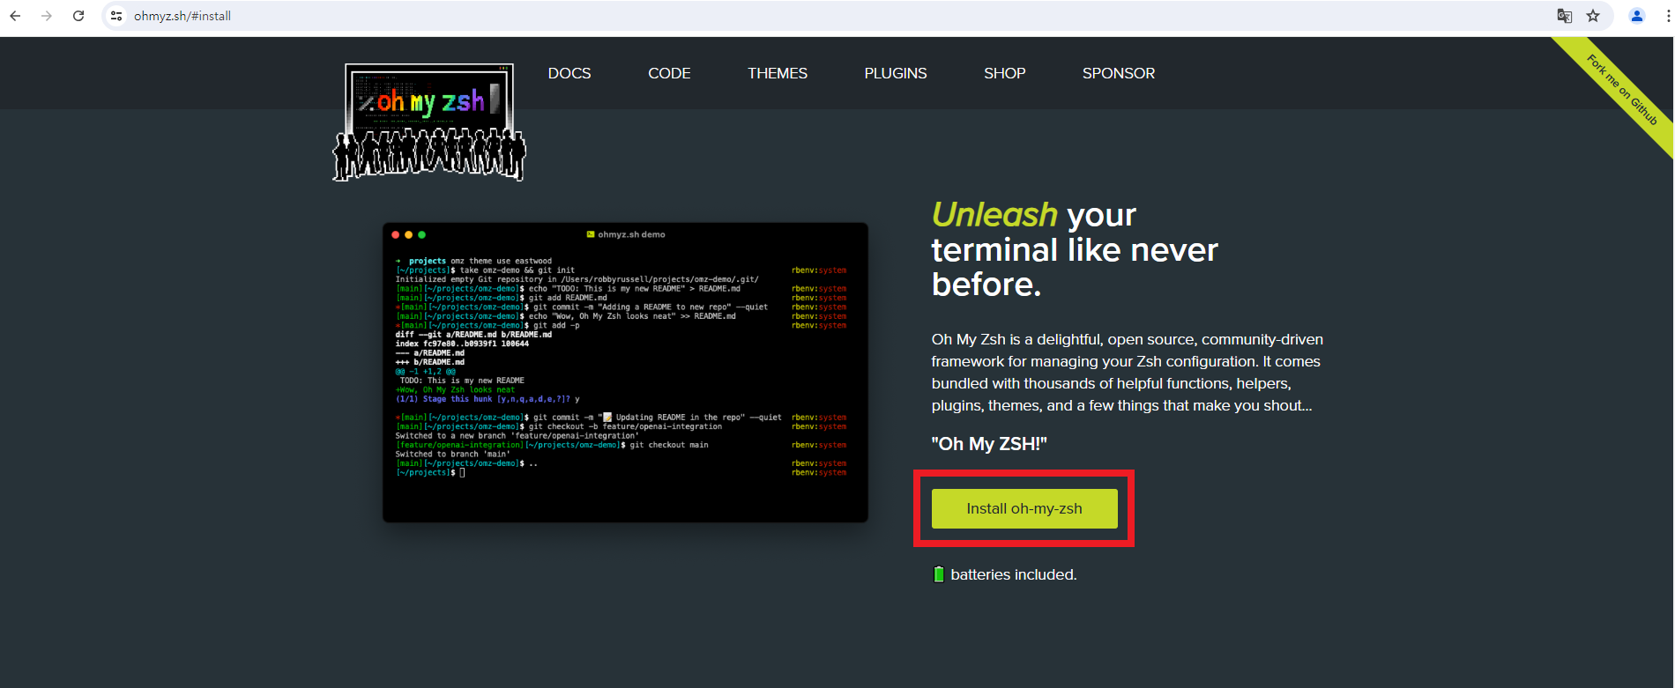Click the red dot in demo terminal

[396, 235]
